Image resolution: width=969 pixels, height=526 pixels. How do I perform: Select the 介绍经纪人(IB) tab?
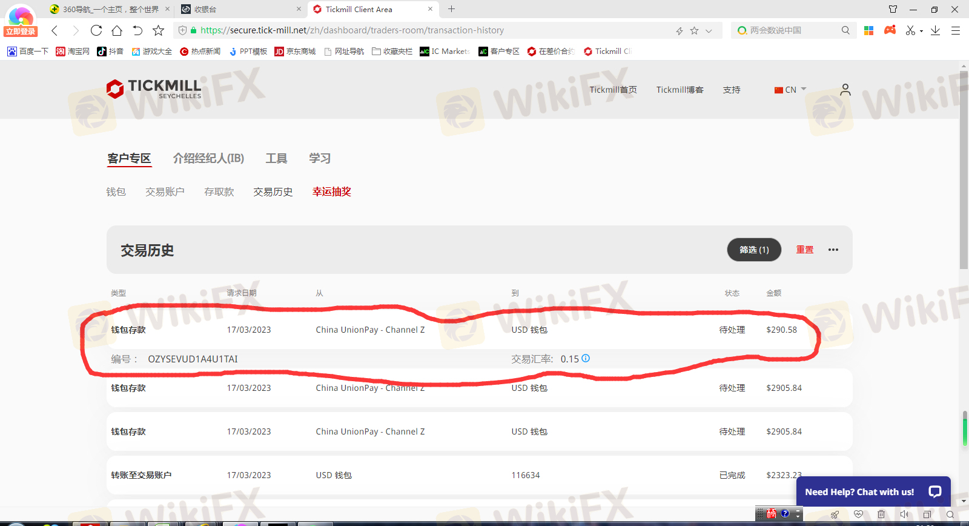tap(208, 158)
